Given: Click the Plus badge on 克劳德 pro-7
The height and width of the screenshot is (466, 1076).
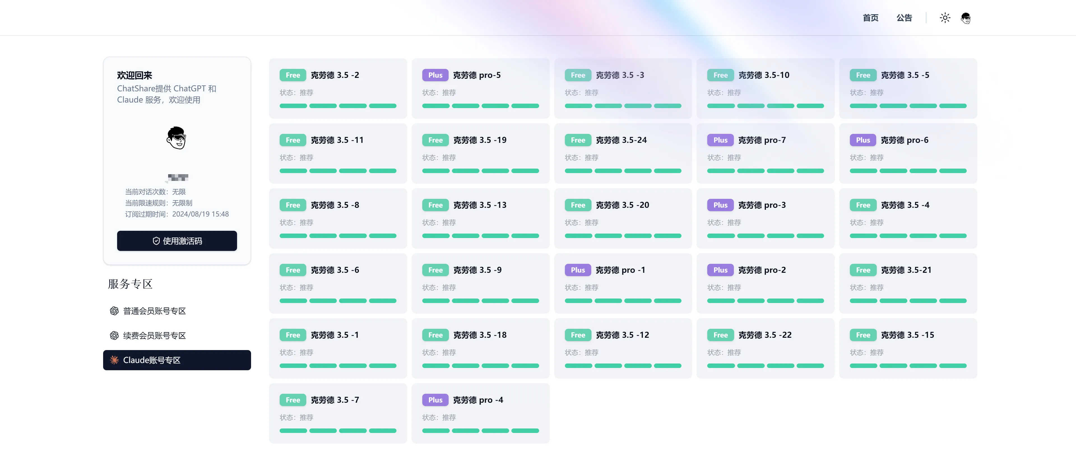Looking at the screenshot, I should (x=720, y=140).
